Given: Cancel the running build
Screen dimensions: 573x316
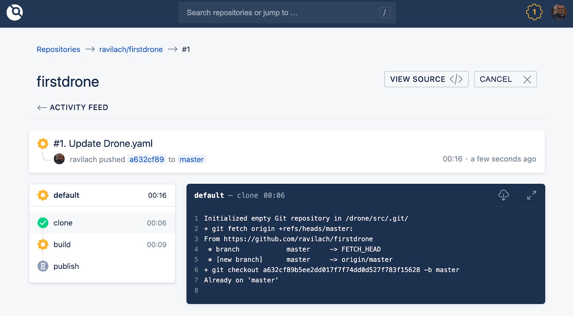Looking at the screenshot, I should [505, 79].
